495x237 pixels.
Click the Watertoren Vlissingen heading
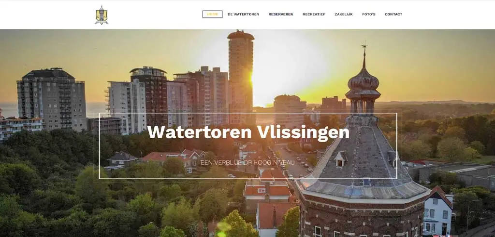click(248, 132)
